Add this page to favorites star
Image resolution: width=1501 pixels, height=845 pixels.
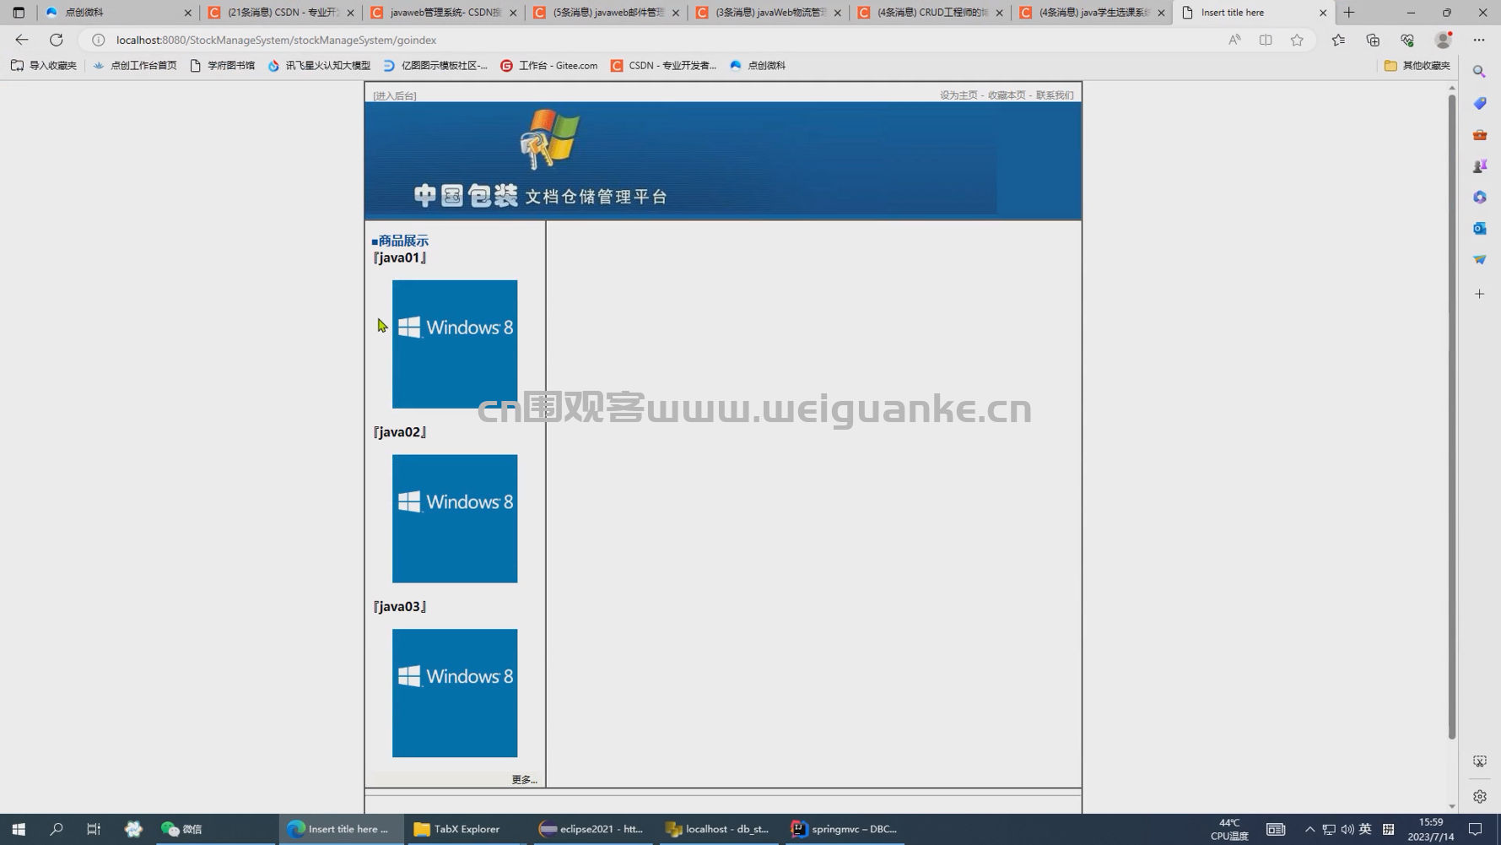[1297, 40]
